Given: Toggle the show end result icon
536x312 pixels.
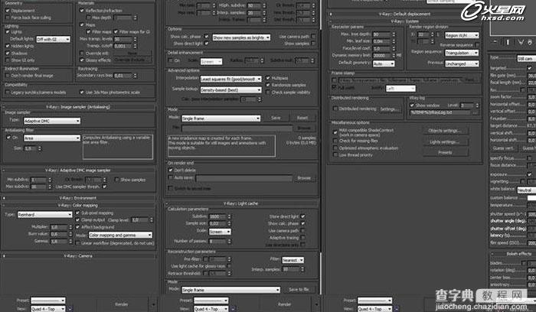Looking at the screenshot, I should click(x=508, y=42).
